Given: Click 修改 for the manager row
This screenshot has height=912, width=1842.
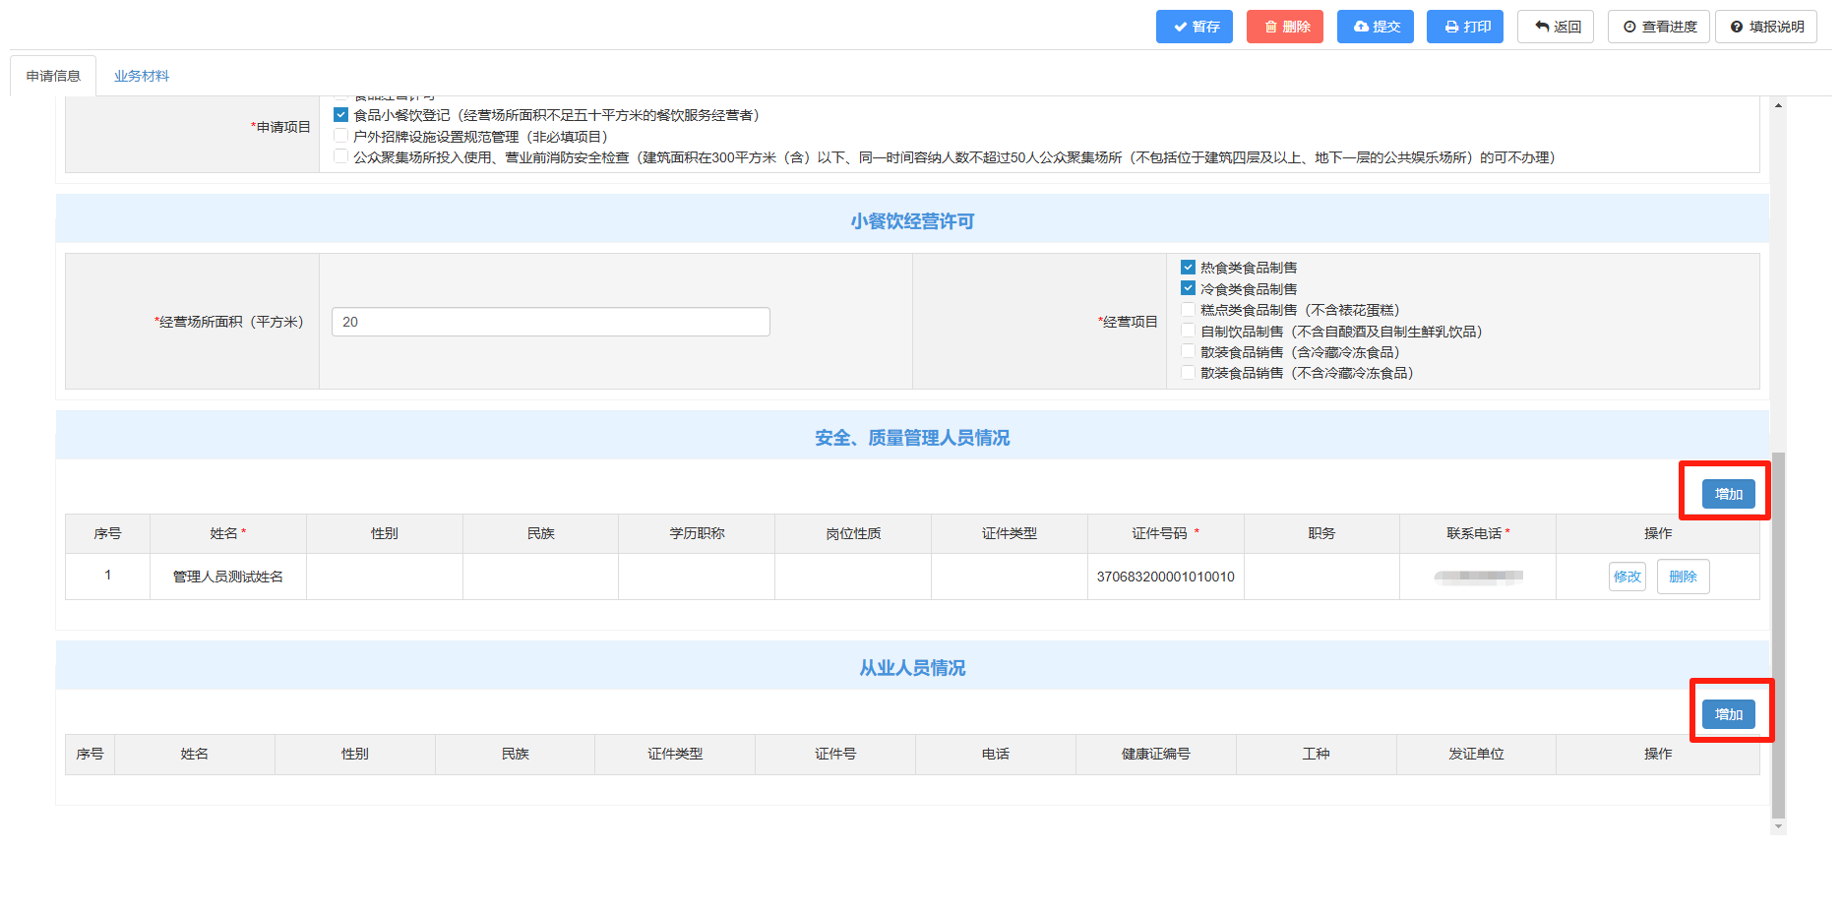Looking at the screenshot, I should click(x=1627, y=577).
